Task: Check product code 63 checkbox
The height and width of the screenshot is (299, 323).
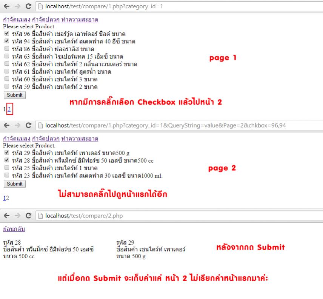Action: (x=7, y=56)
